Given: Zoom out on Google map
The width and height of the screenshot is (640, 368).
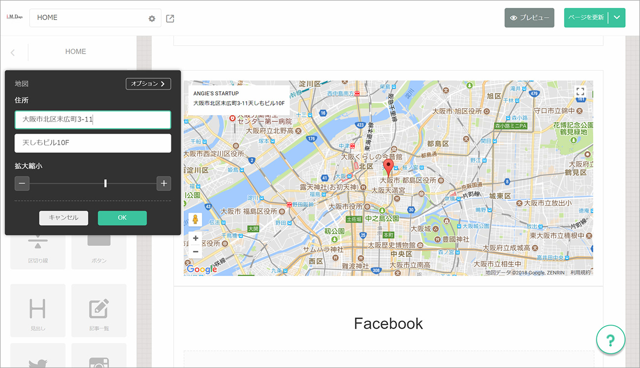Looking at the screenshot, I should 195,251.
